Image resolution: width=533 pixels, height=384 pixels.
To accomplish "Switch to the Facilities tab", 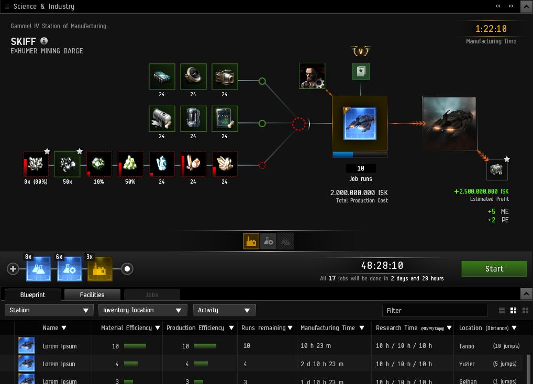I will pos(92,295).
